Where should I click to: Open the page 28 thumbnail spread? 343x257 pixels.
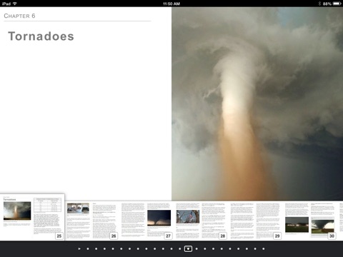click(x=201, y=221)
